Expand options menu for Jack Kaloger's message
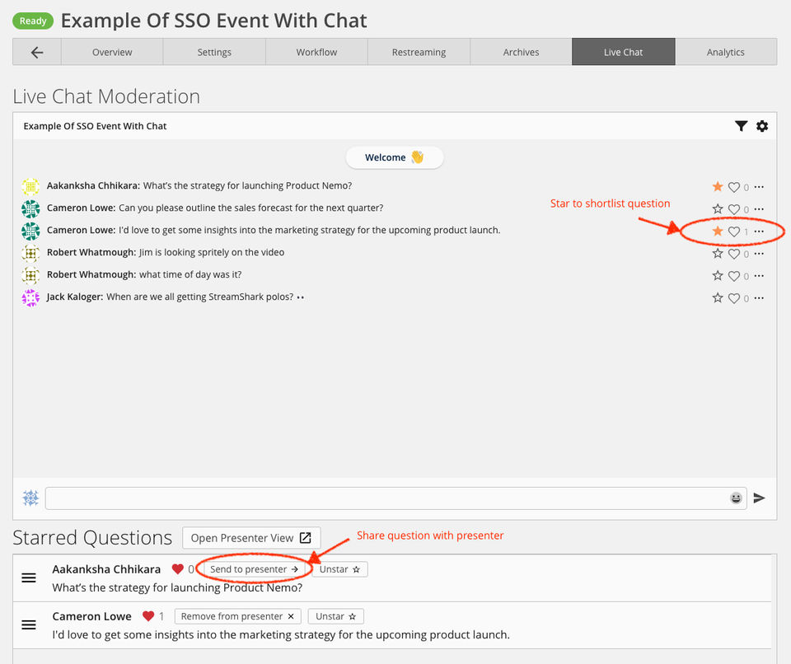791x664 pixels. coord(759,298)
